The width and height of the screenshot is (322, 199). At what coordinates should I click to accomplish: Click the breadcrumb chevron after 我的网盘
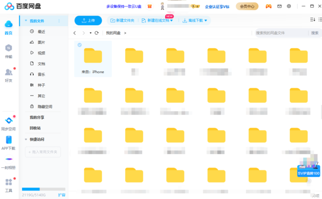coord(125,33)
